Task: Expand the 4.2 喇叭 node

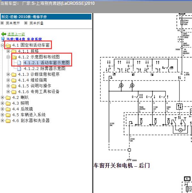Action: [x=2, y=98]
